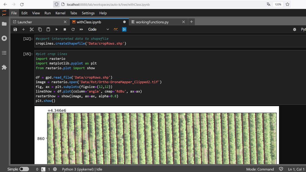Close the Launcher tab
This screenshot has height=172, width=306.
(x=65, y=22)
